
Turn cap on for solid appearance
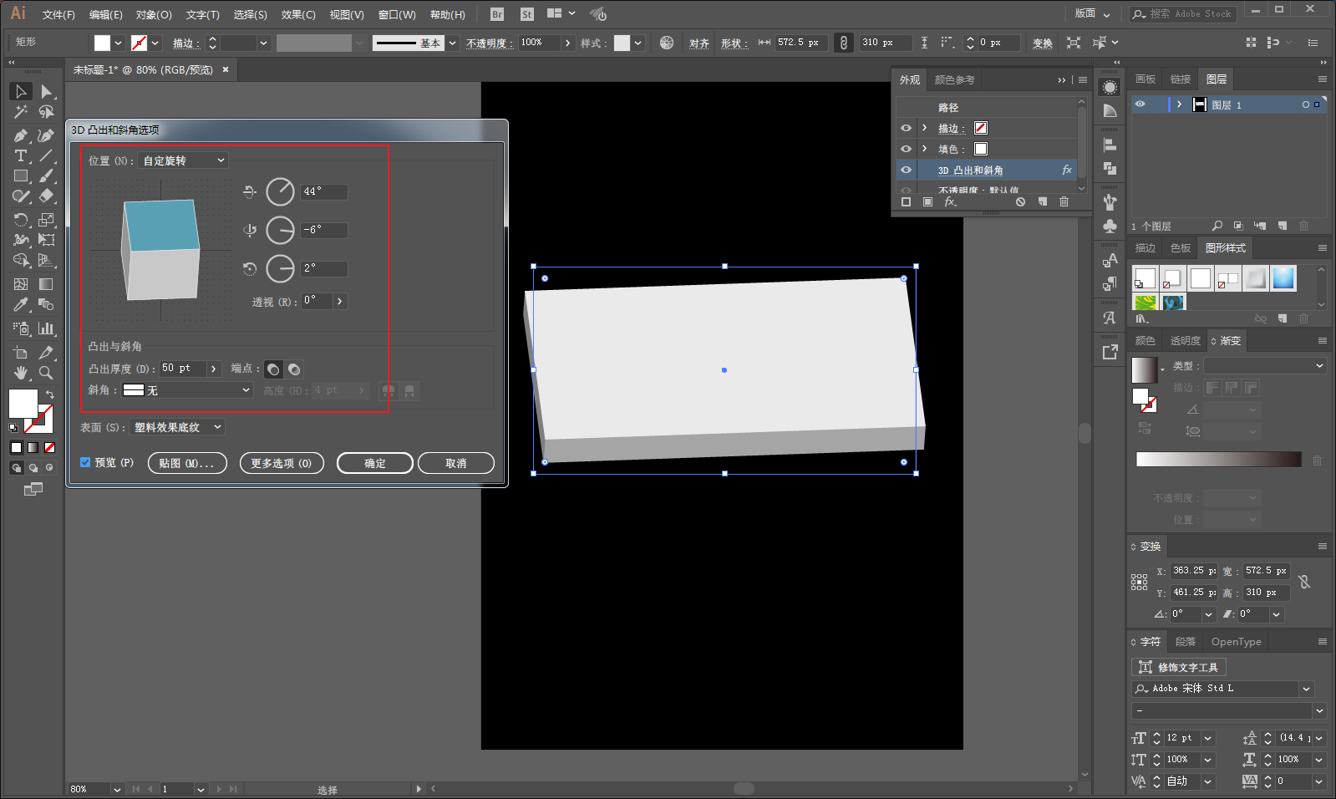click(x=273, y=369)
